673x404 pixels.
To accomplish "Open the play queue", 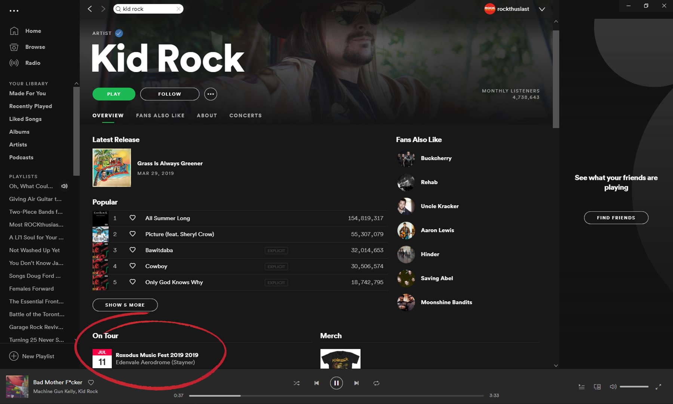I will coord(581,387).
